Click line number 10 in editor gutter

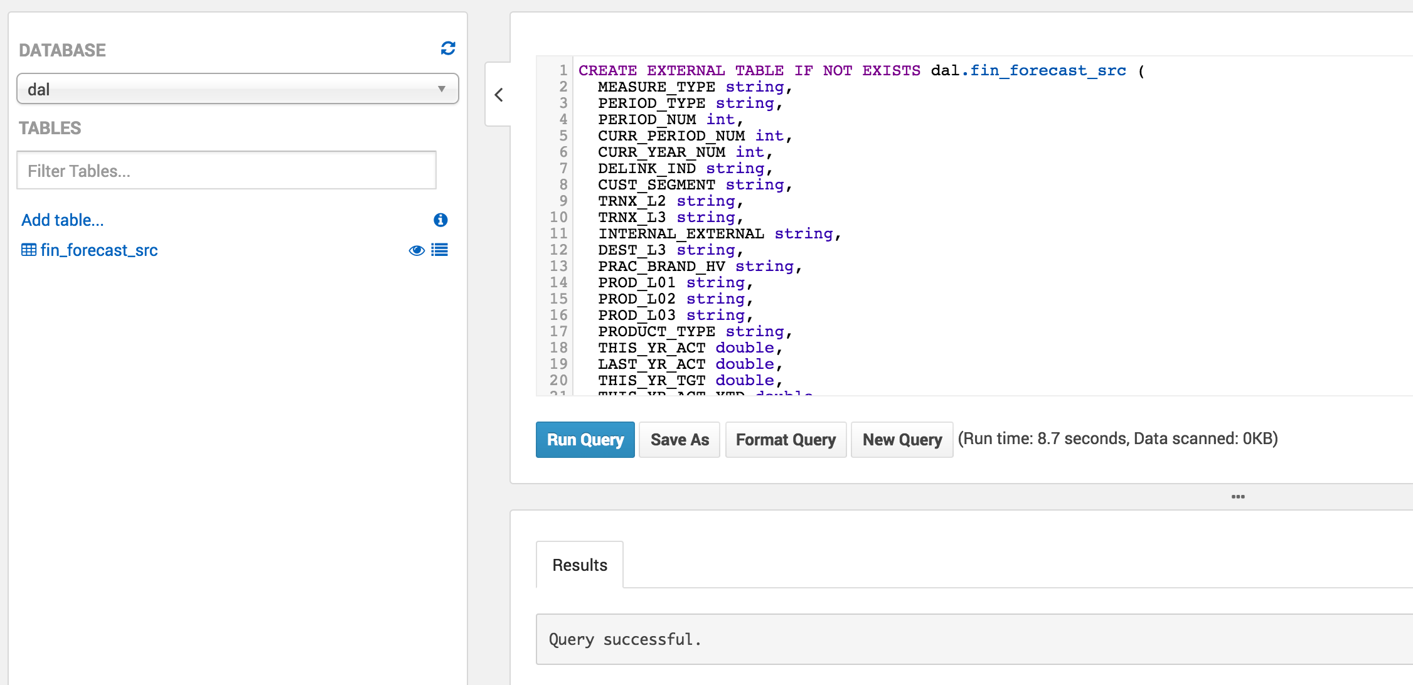558,218
